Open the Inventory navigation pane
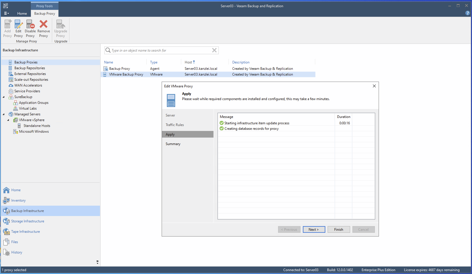The image size is (472, 274). pos(50,200)
